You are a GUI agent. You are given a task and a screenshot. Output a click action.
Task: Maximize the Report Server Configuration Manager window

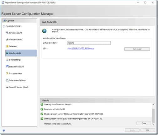pos(145,3)
